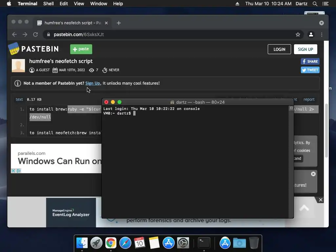Open Calendar from the Dock
The height and width of the screenshot is (252, 336).
click(140, 243)
